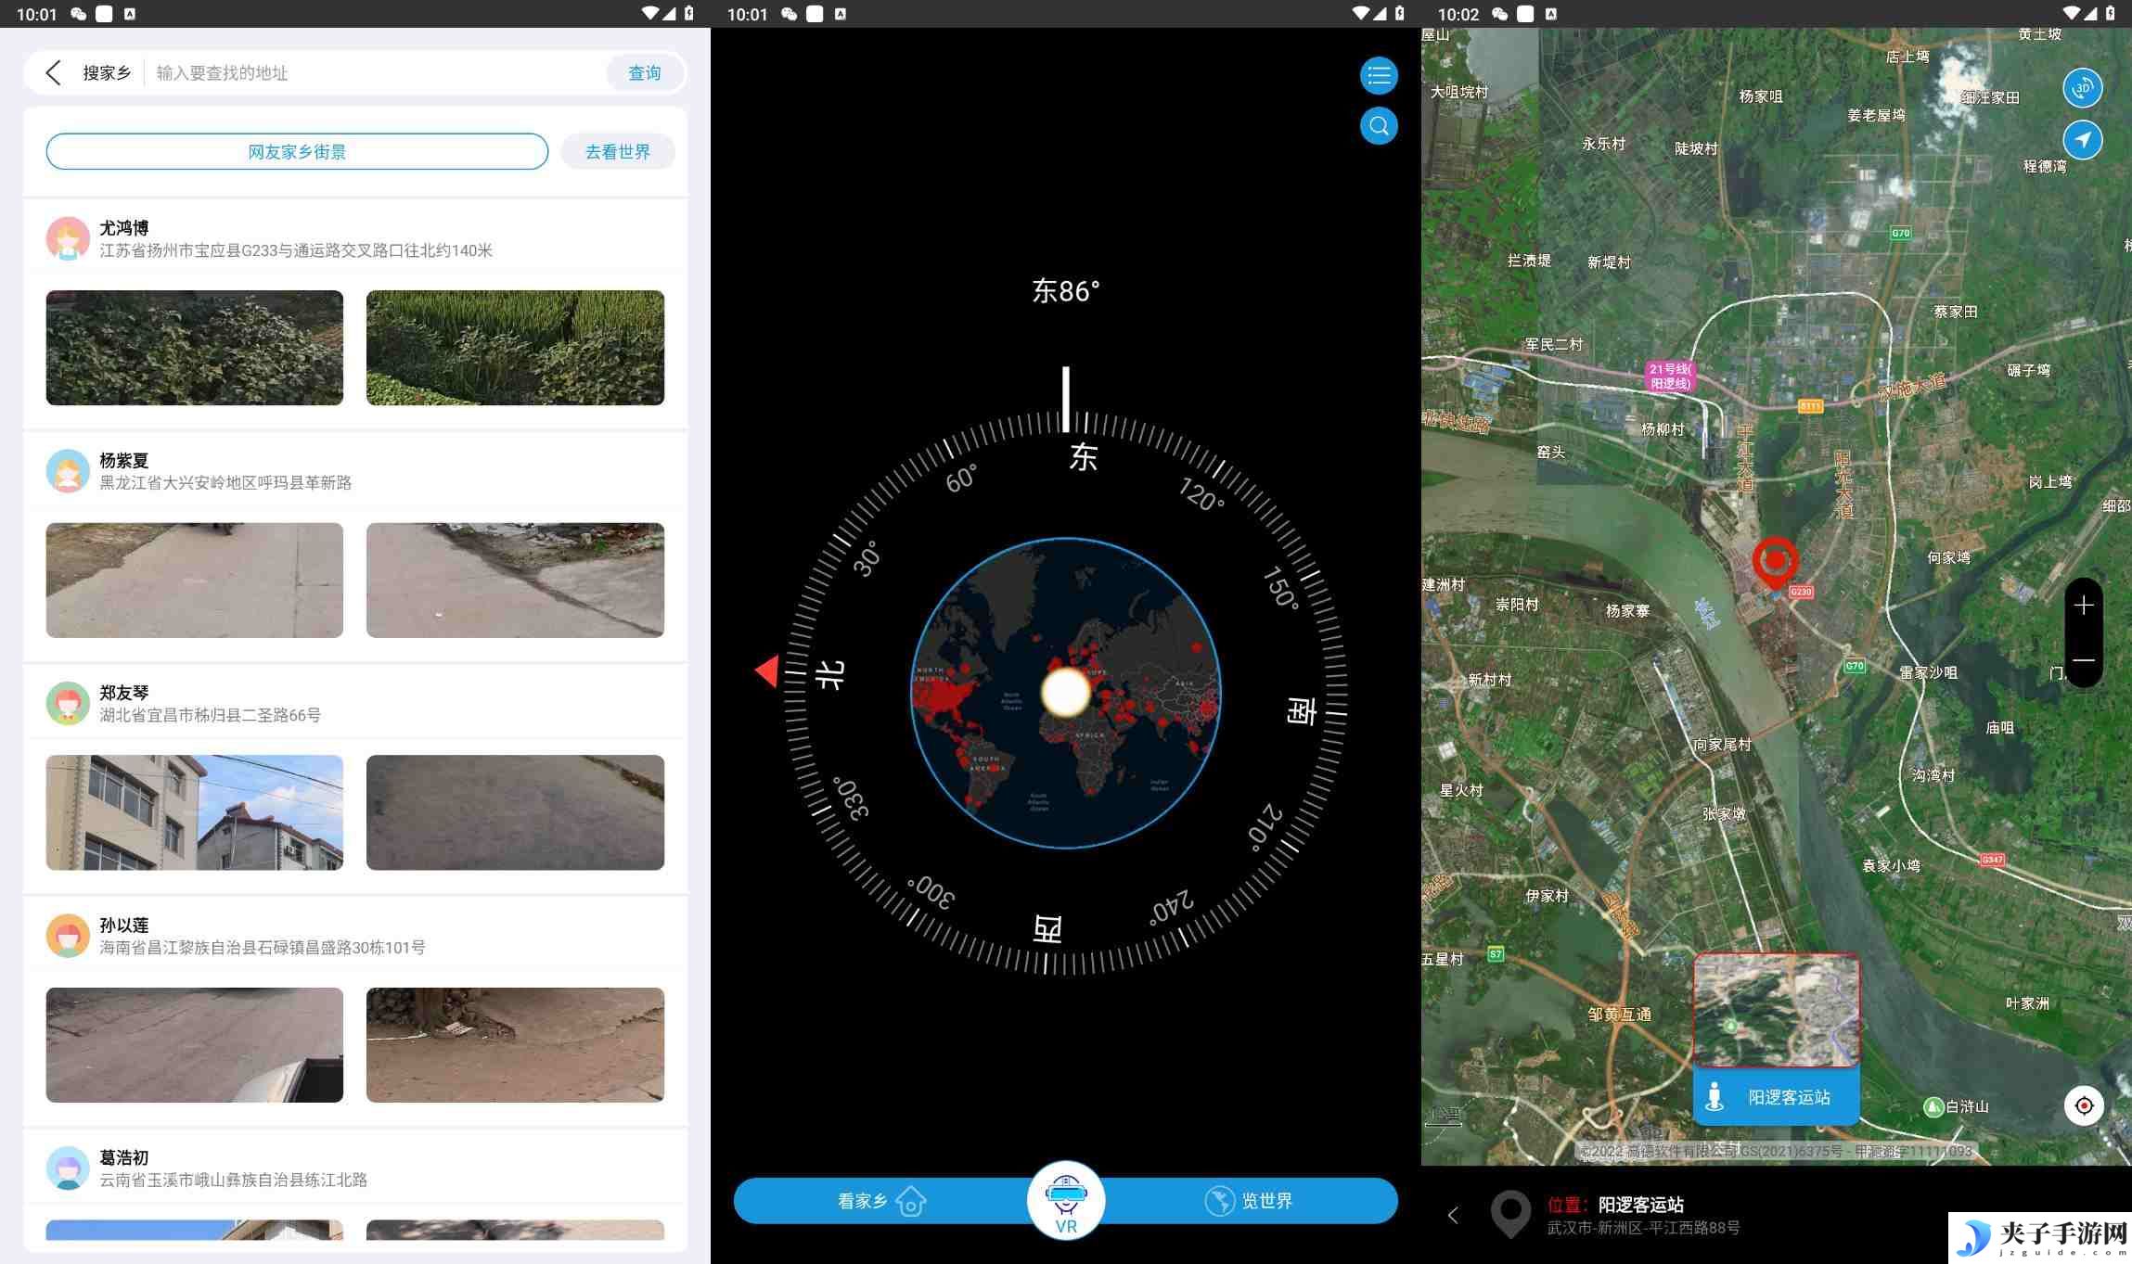Zoom in the satellite map
Screen dimensions: 2132x1264
click(2084, 606)
